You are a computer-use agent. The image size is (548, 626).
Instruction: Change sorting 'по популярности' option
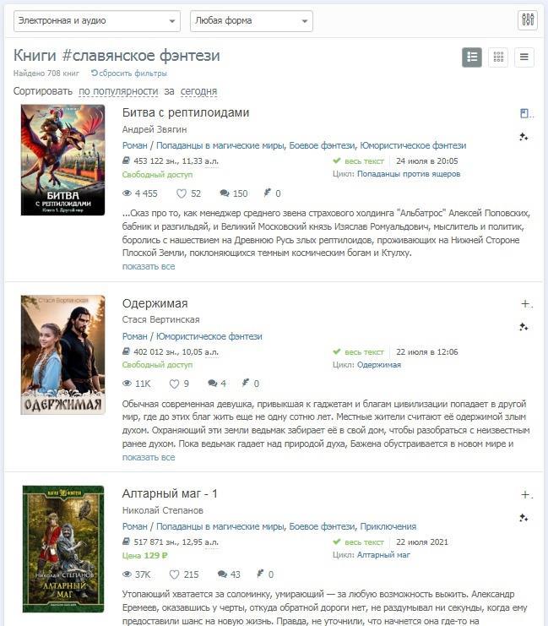point(118,91)
